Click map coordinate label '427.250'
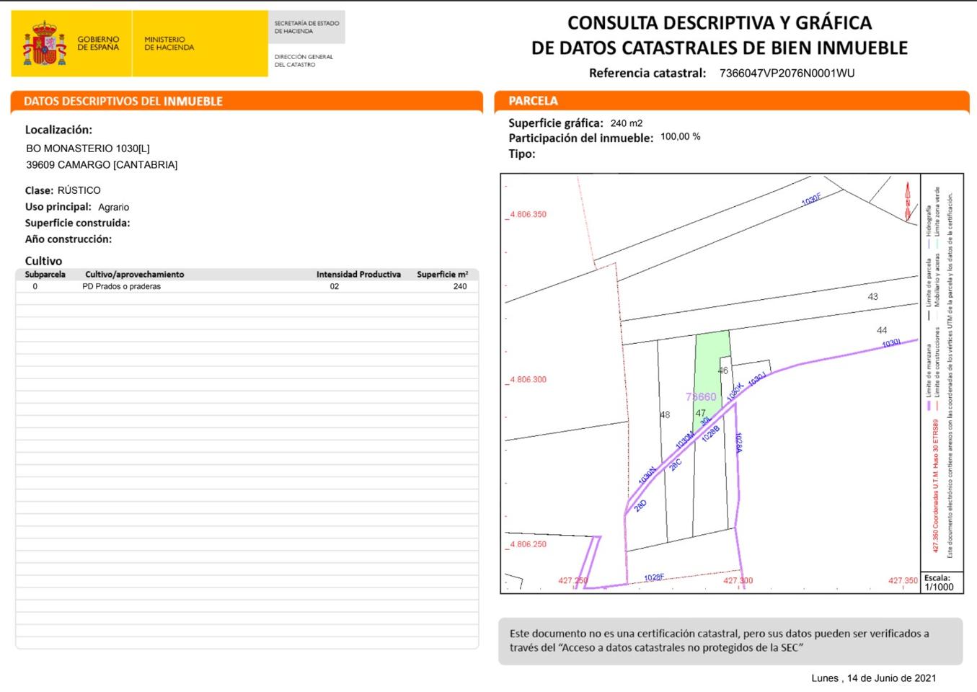Screen dimensions: 977x692 point(573,580)
